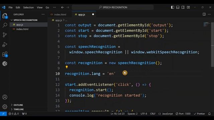Image resolution: width=214 pixels, height=120 pixels.
Task: Click 'webkitSpeechRecognition' on line 6
Action: (x=172, y=52)
